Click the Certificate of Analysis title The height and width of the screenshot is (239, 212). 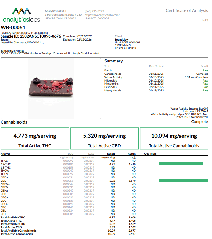click(186, 10)
